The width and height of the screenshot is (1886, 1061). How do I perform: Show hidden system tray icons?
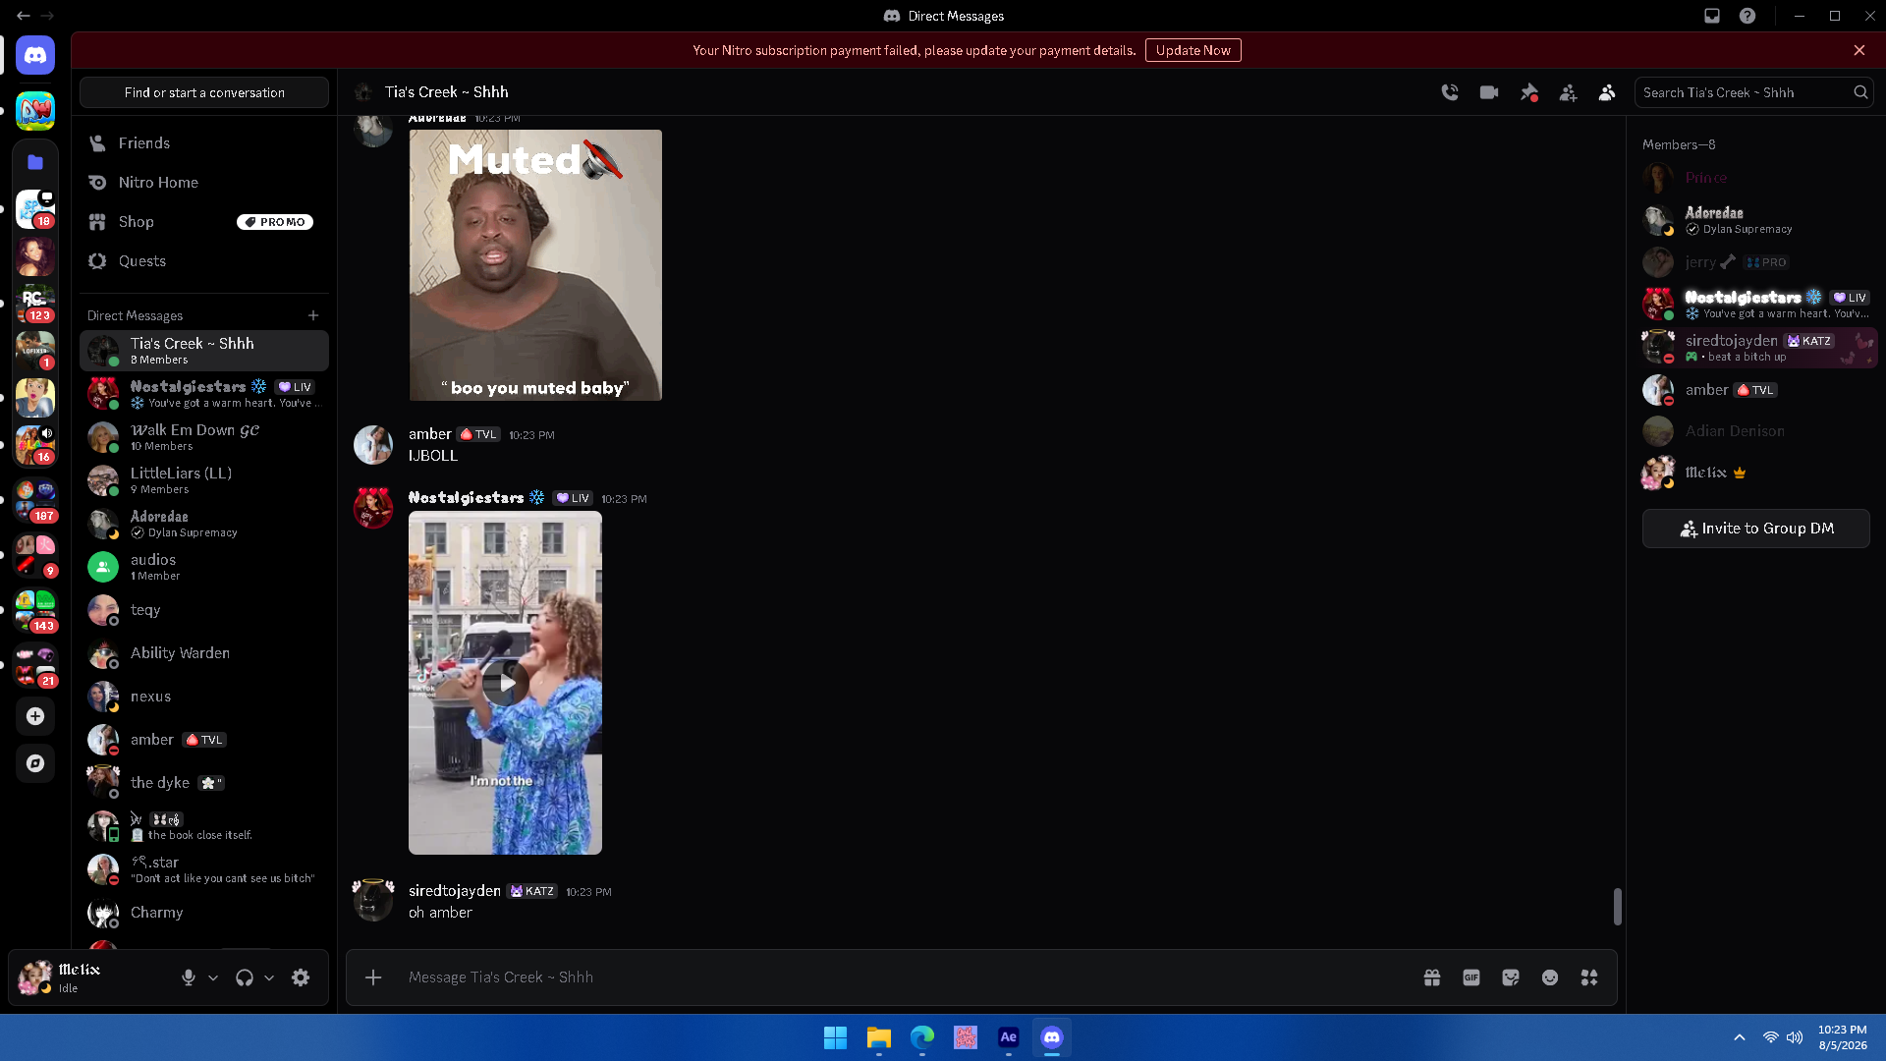tap(1740, 1037)
